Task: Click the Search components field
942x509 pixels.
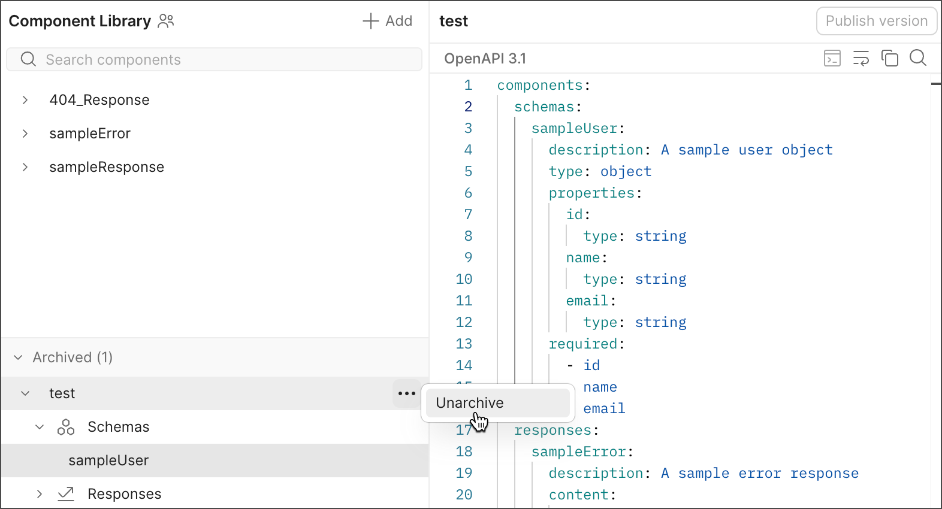Action: pos(214,59)
